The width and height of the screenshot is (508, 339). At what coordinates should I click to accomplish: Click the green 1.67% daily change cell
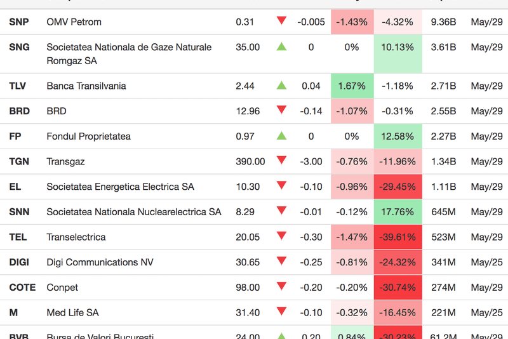tap(352, 86)
